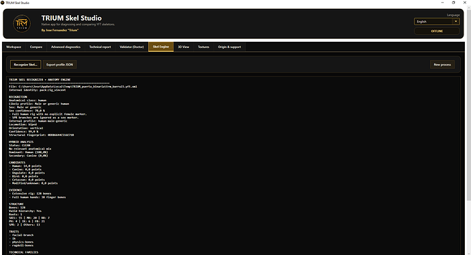The height and width of the screenshot is (255, 471).
Task: Open the Language dropdown arrow
Action: point(456,21)
